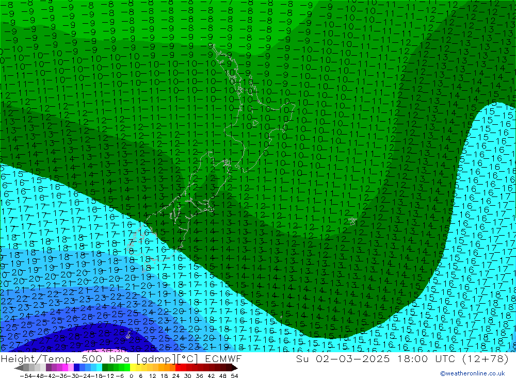This screenshot has height=378, width=516.
Task: Click the 'ECMWF' model label in the title
Action: pos(223,358)
